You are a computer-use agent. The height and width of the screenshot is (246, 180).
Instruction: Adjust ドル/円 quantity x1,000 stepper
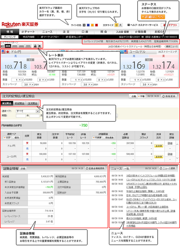(42, 80)
